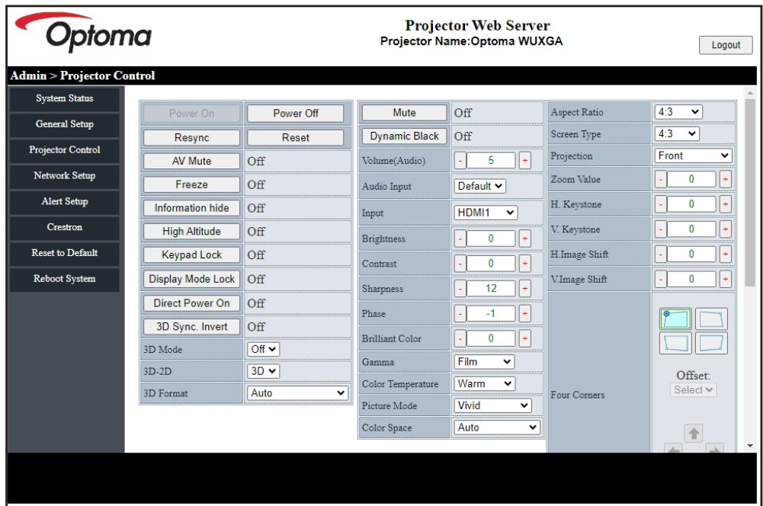Increase Volume(Audio) with plus button

[x=524, y=160]
